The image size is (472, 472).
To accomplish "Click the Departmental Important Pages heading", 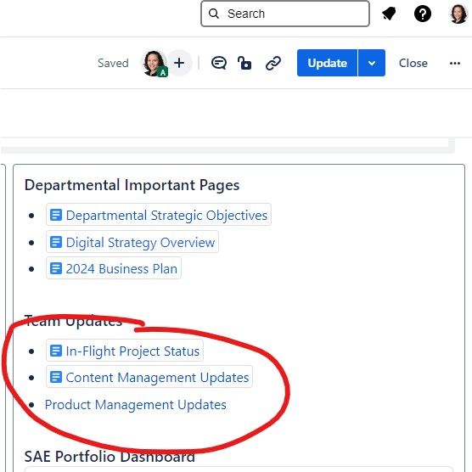I will pos(132,185).
